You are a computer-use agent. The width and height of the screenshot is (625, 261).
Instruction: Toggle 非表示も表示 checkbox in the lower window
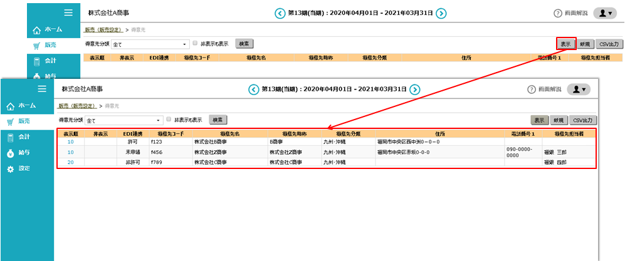[169, 119]
